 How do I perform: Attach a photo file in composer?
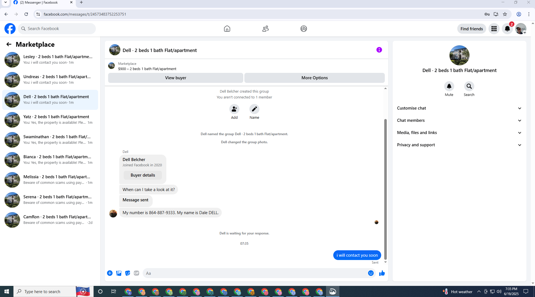119,273
